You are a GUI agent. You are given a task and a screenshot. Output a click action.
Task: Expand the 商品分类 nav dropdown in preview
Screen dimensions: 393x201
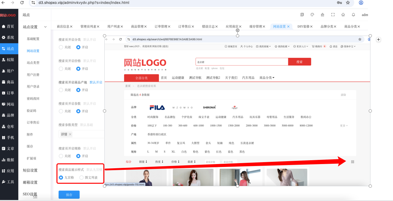click(267, 78)
